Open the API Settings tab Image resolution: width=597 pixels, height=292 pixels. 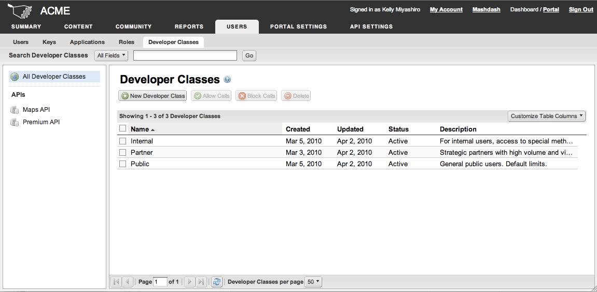[371, 26]
